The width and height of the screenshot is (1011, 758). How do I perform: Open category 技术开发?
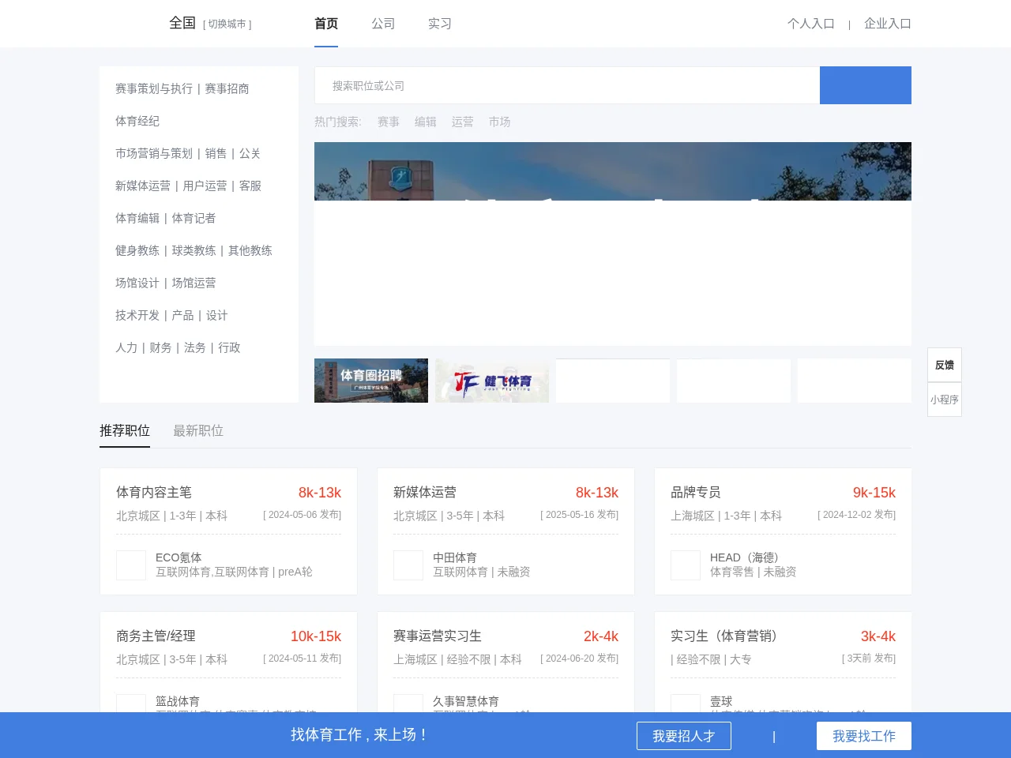[x=137, y=315]
